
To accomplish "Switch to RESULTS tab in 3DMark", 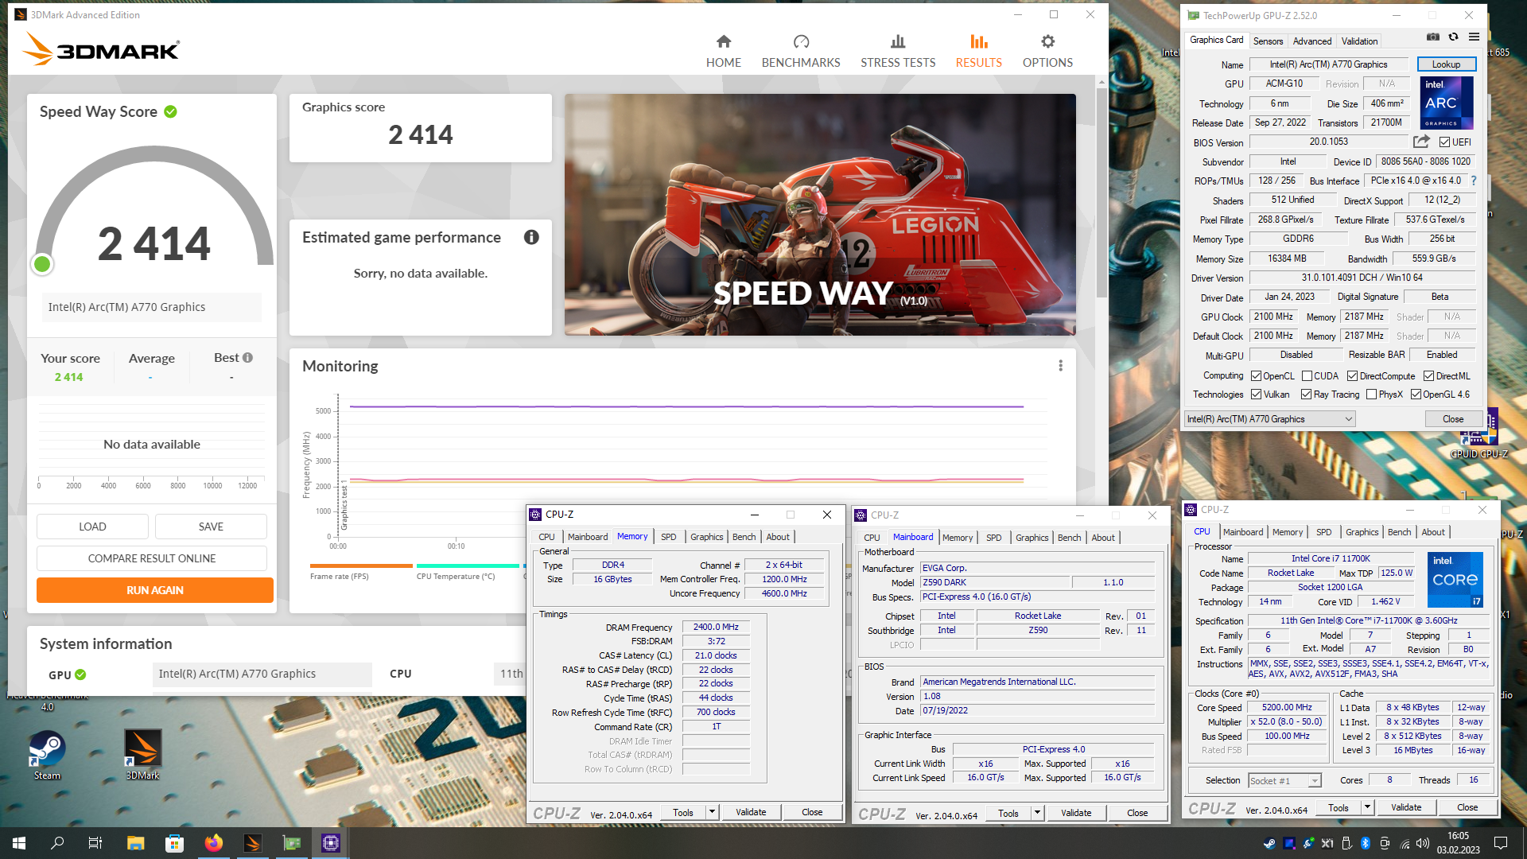I will pyautogui.click(x=978, y=51).
